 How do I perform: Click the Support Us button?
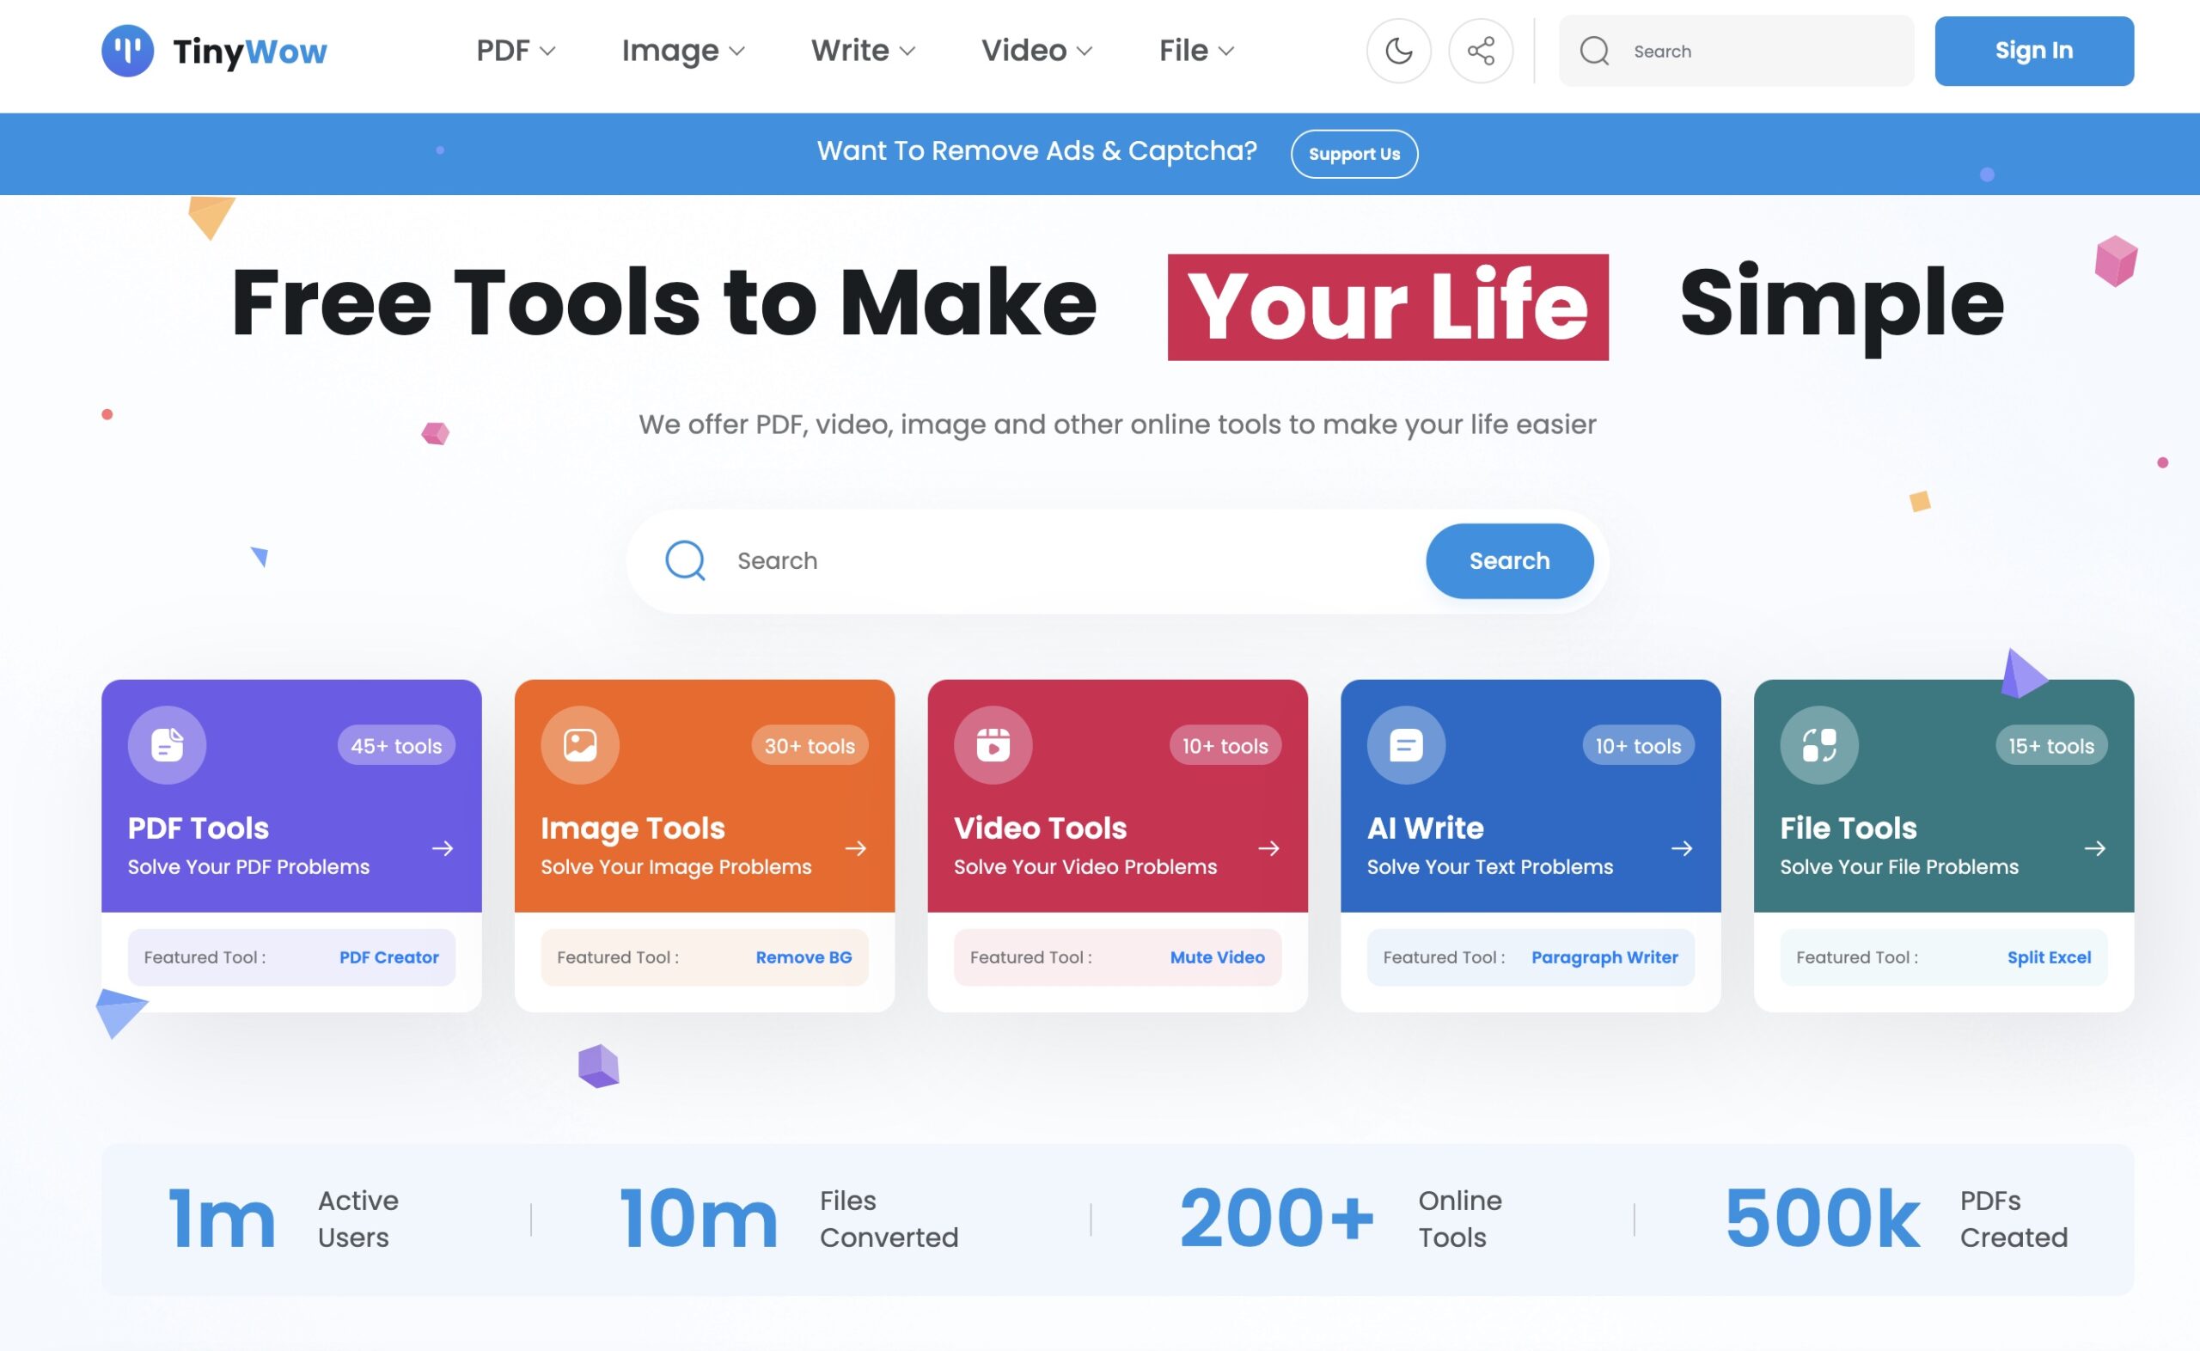click(x=1354, y=154)
